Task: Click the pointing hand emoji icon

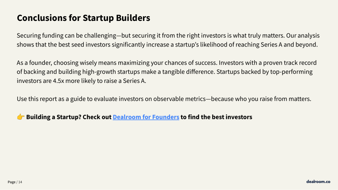Action: click(21, 117)
